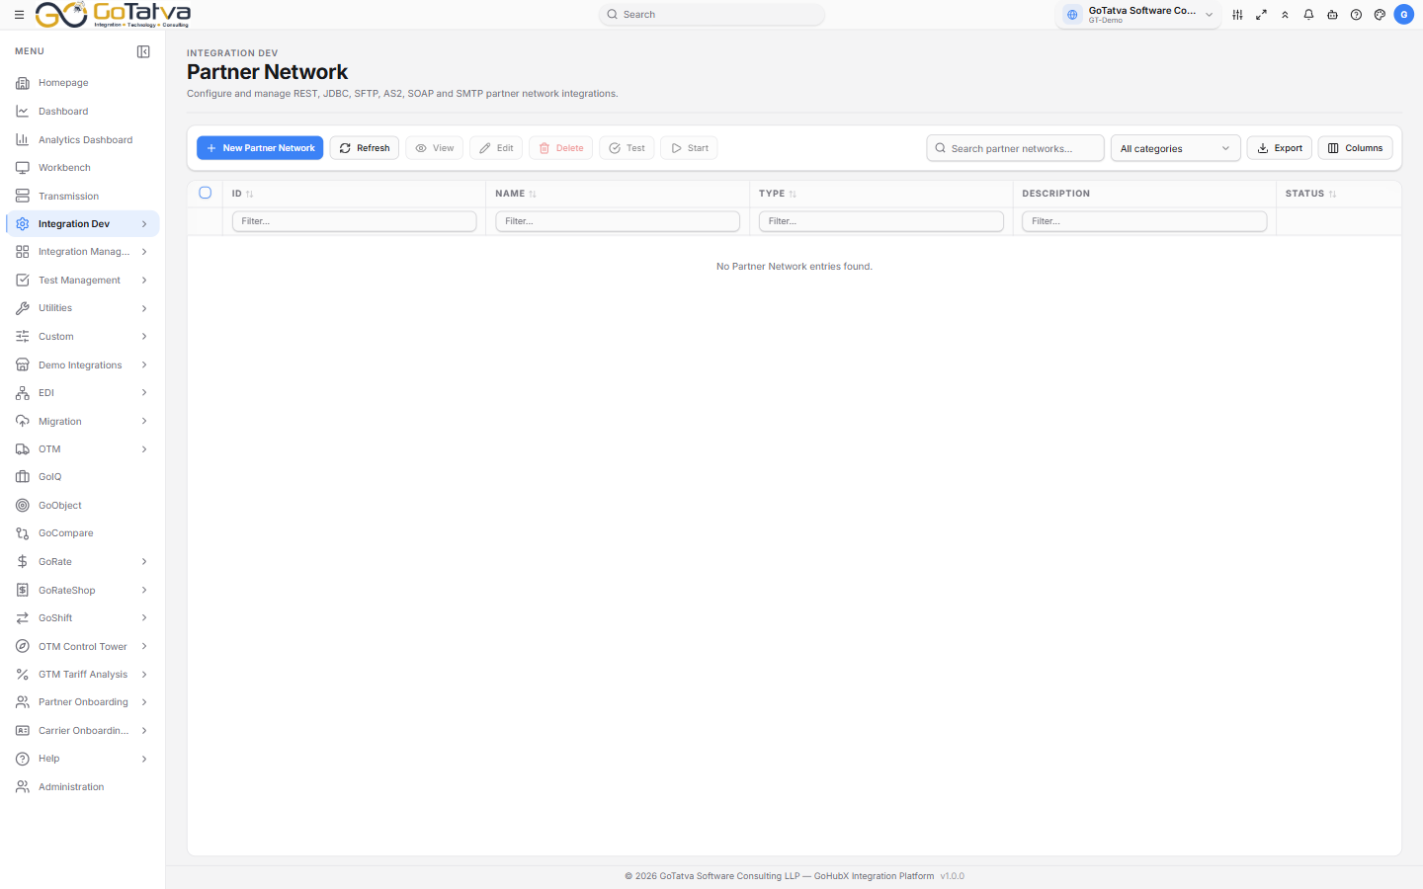Open the GoTatva Software organization switcher
Screen dimensions: 1423x889
tap(1137, 15)
